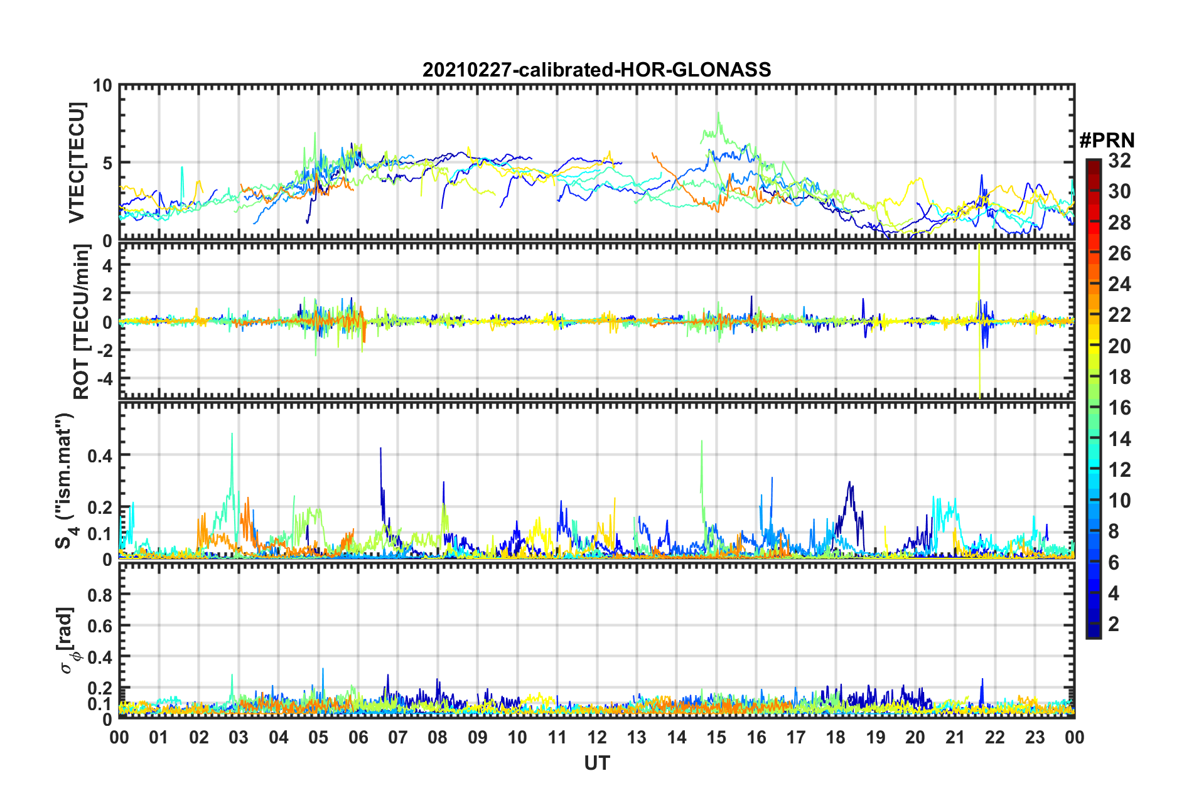The width and height of the screenshot is (1194, 798).
Task: Click x-axis tick label 03
Action: [x=239, y=737]
